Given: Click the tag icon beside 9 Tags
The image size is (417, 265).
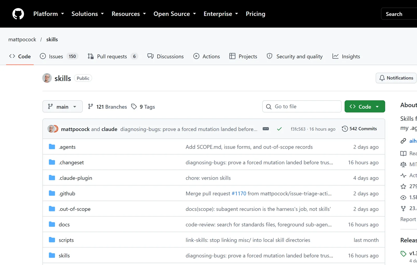Looking at the screenshot, I should [x=134, y=106].
